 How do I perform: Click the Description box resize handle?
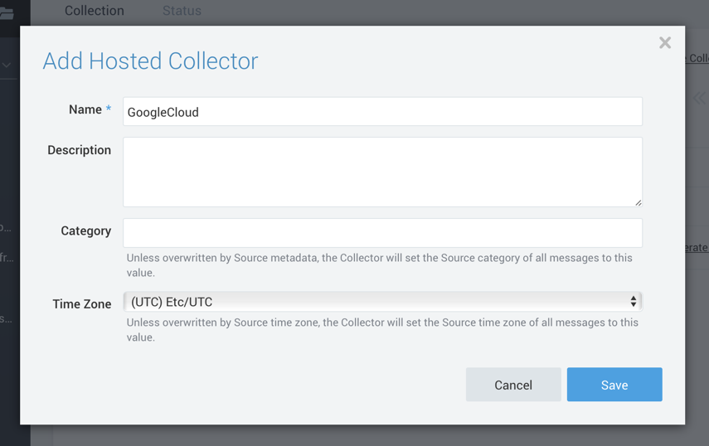tap(638, 202)
